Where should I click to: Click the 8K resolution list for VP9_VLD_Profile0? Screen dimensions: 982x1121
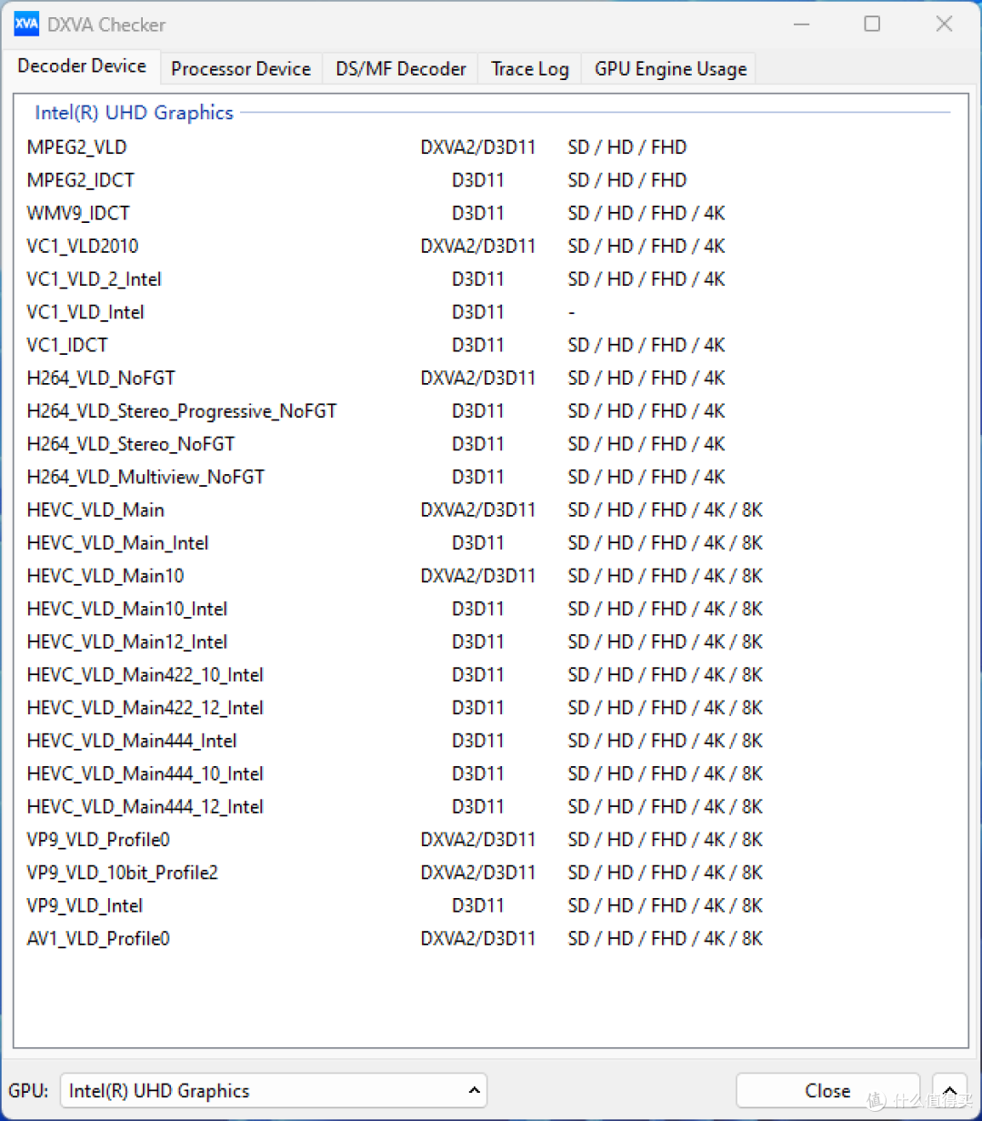coord(666,840)
